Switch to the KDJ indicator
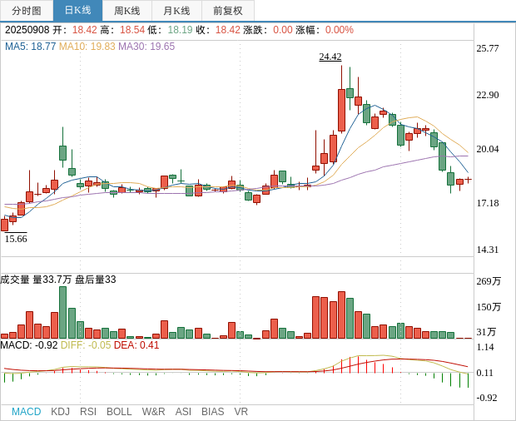This screenshot has width=516, height=421. pyautogui.click(x=60, y=412)
